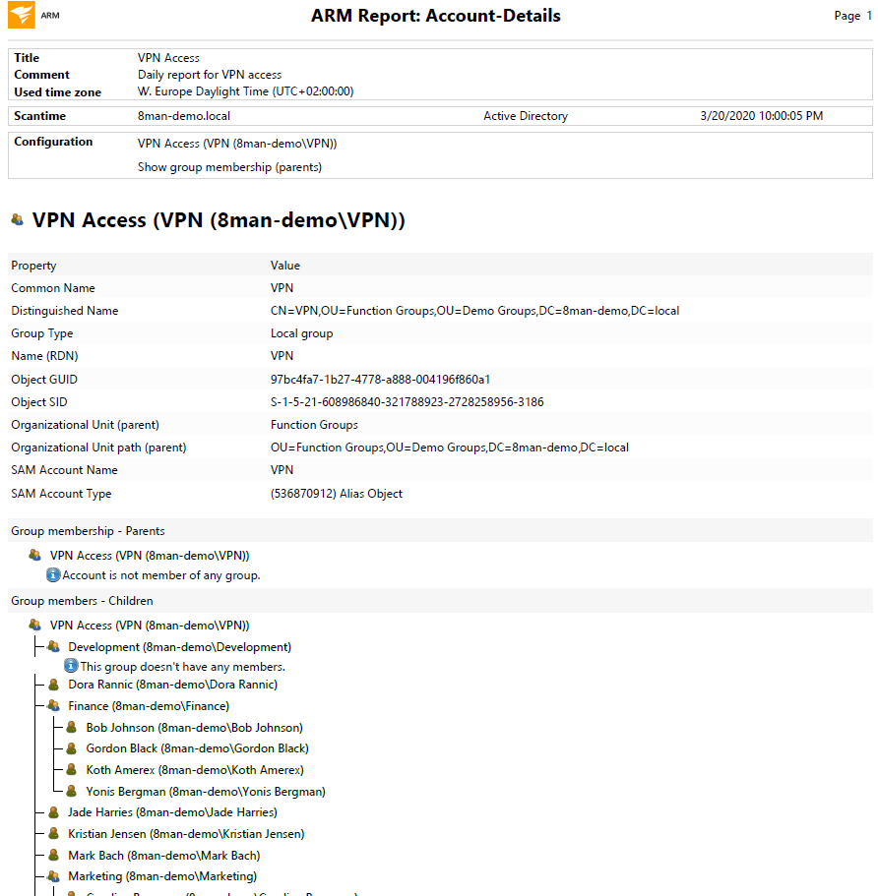Click the Organizational Unit path value 'OU=Function Groups...'
878x896 pixels.
tap(450, 448)
